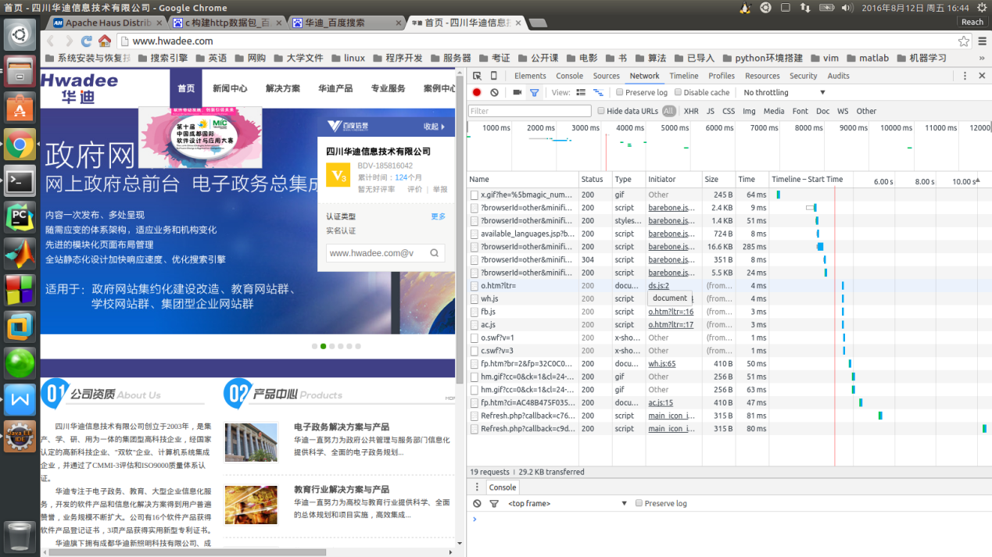Image resolution: width=992 pixels, height=557 pixels.
Task: Click the red record network log button
Action: (x=477, y=92)
